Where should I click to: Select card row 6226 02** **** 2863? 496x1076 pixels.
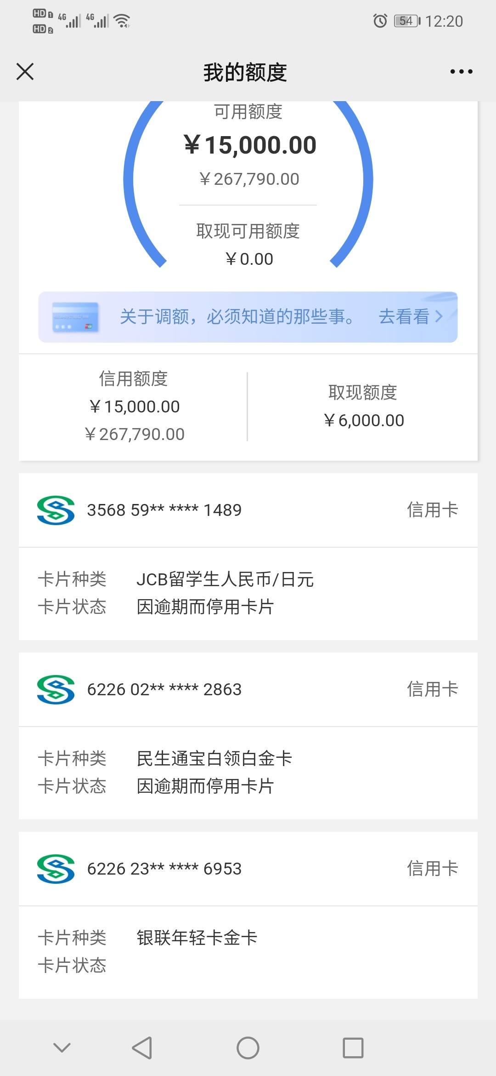click(x=248, y=689)
